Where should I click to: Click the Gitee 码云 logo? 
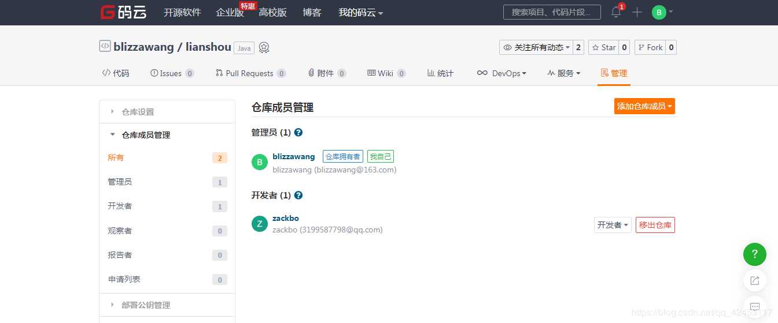(123, 12)
